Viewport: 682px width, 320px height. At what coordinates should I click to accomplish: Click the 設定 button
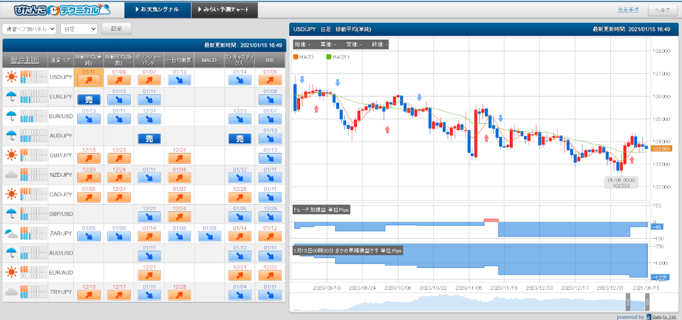[x=116, y=28]
